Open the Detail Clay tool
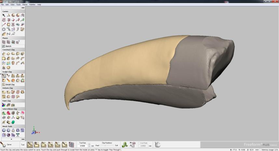279x151 pixels. [x=8, y=84]
